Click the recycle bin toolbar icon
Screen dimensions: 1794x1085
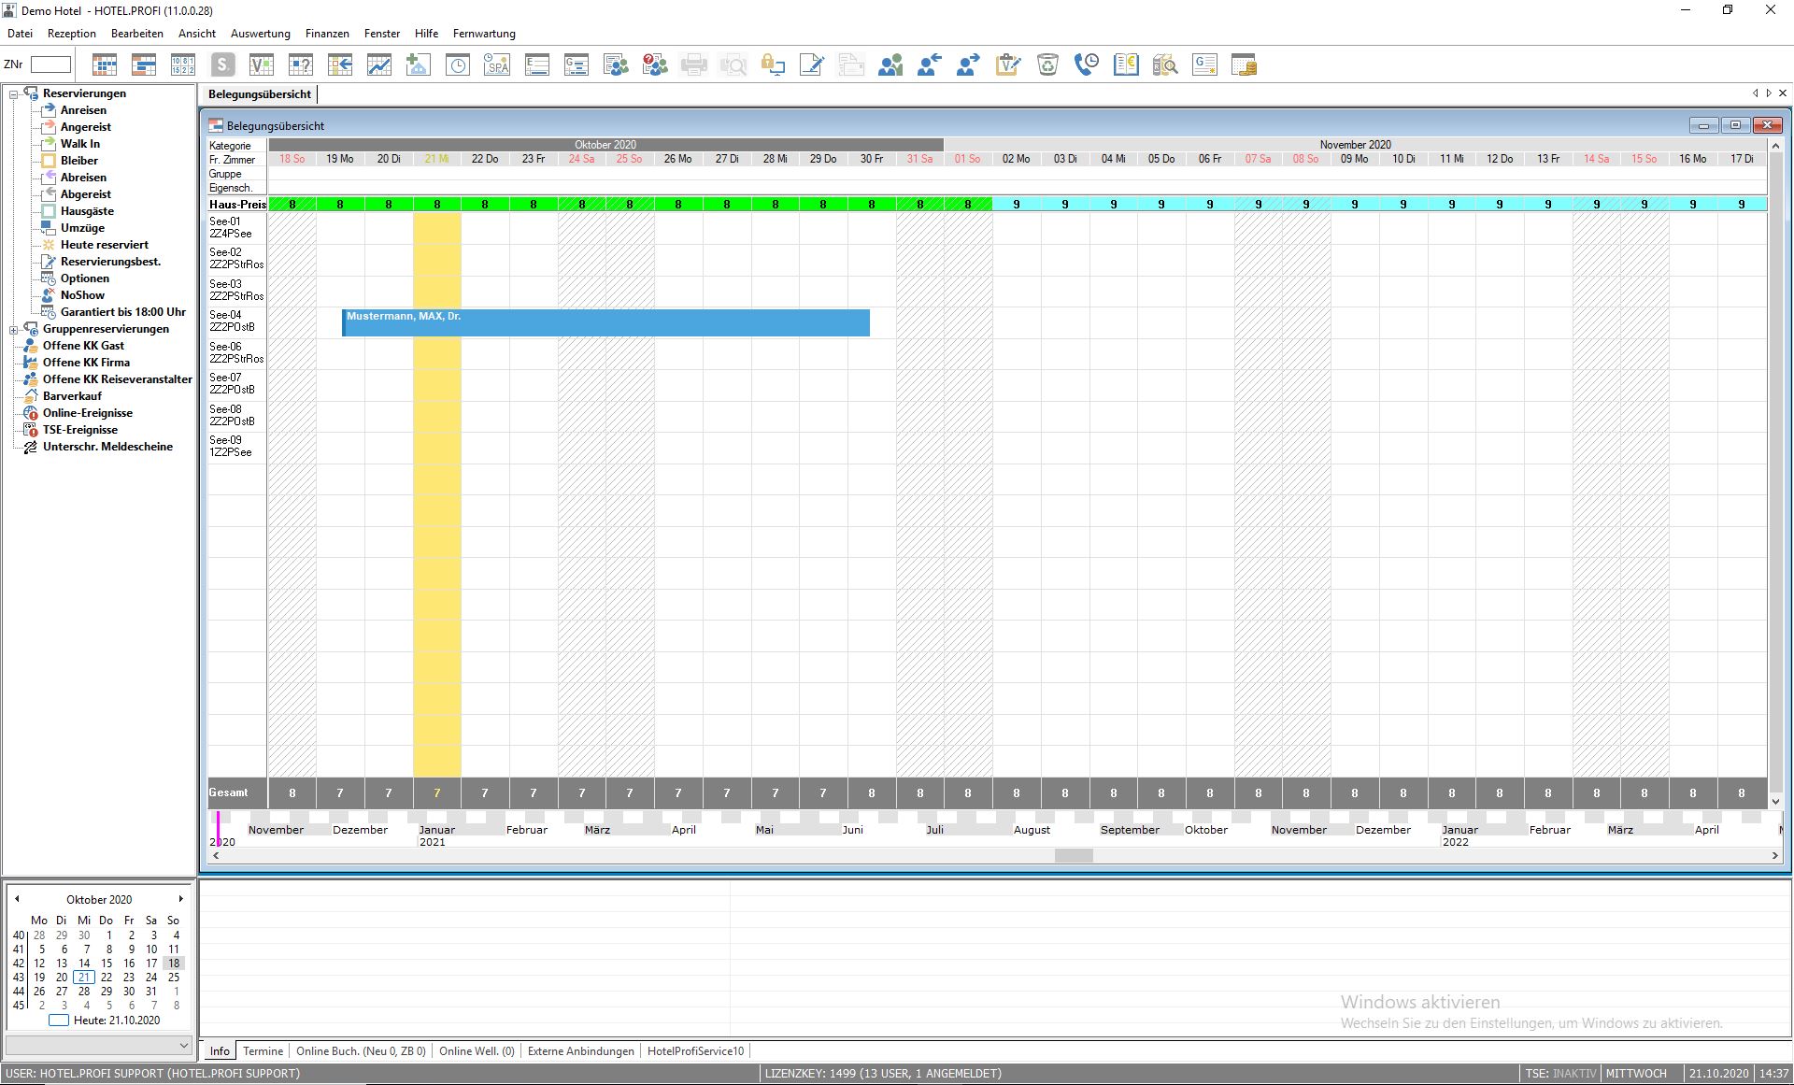click(x=1047, y=64)
